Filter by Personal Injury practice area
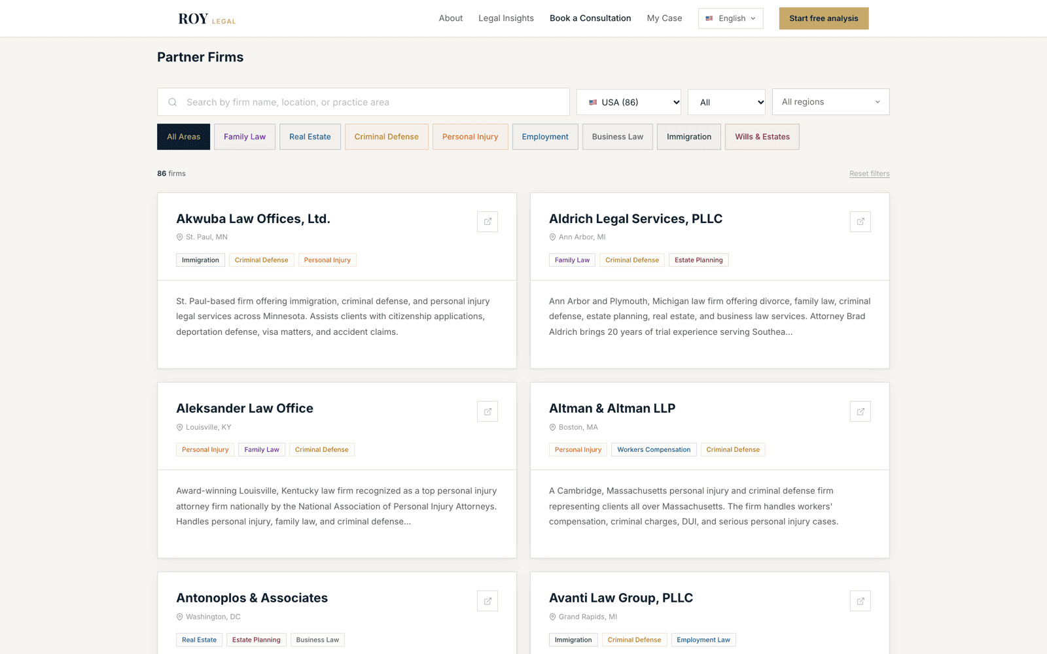This screenshot has height=654, width=1047. [470, 137]
